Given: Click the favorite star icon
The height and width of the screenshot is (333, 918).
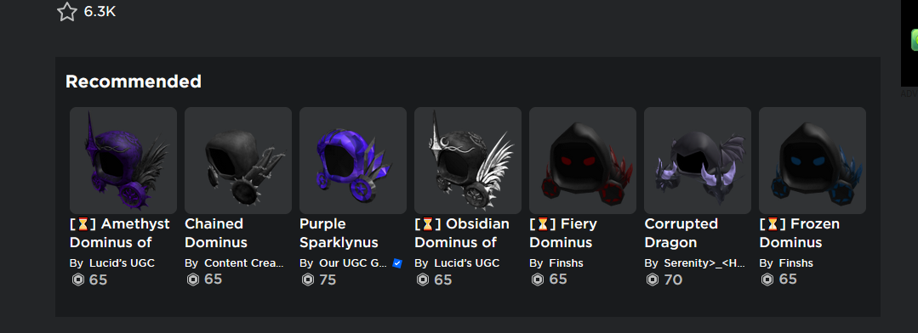Looking at the screenshot, I should (x=66, y=12).
